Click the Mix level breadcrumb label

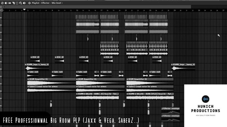coord(56,3)
